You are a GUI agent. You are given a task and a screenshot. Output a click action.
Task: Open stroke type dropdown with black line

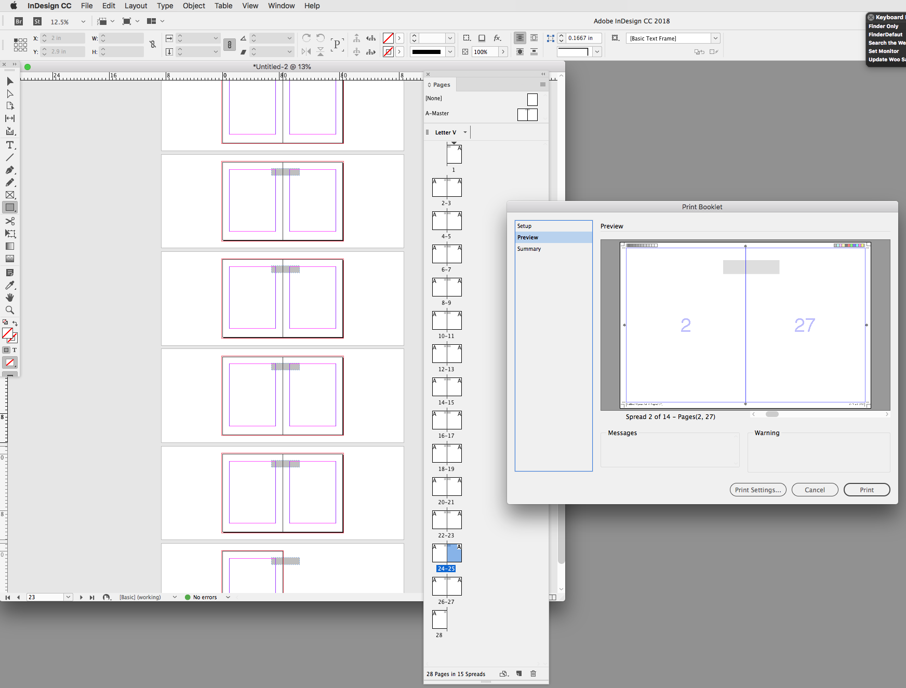[x=450, y=51]
